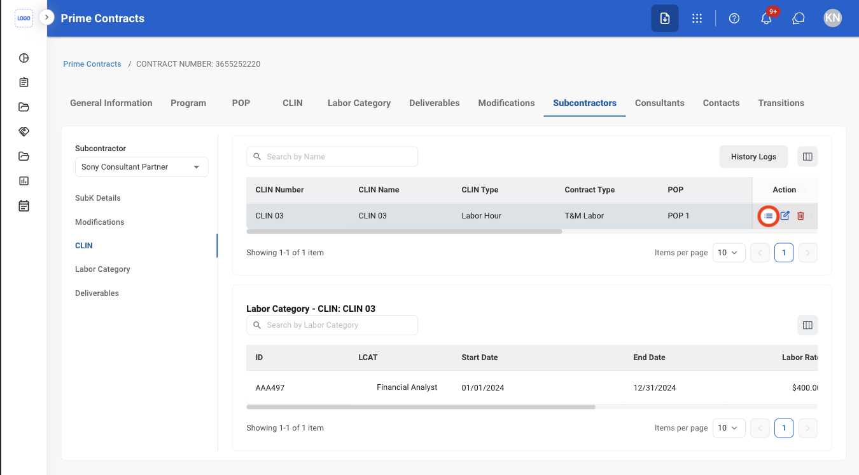
Task: Open the Subcontractor dropdown Sony Consultant Partner
Action: point(141,167)
